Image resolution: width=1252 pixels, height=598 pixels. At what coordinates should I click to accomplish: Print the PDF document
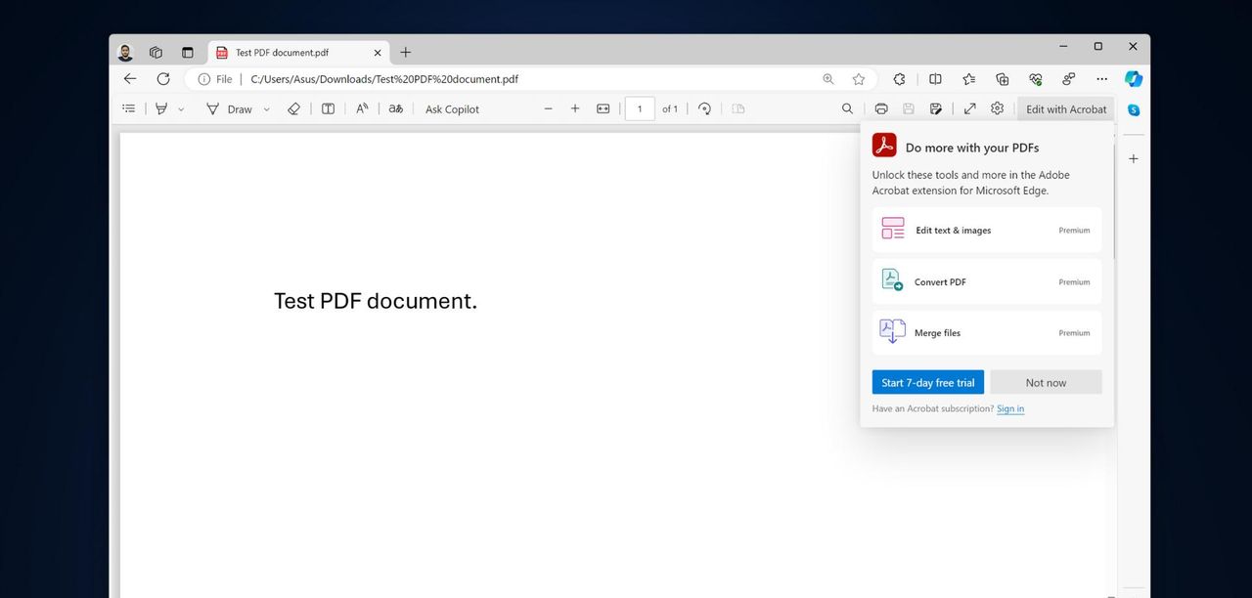(x=881, y=108)
